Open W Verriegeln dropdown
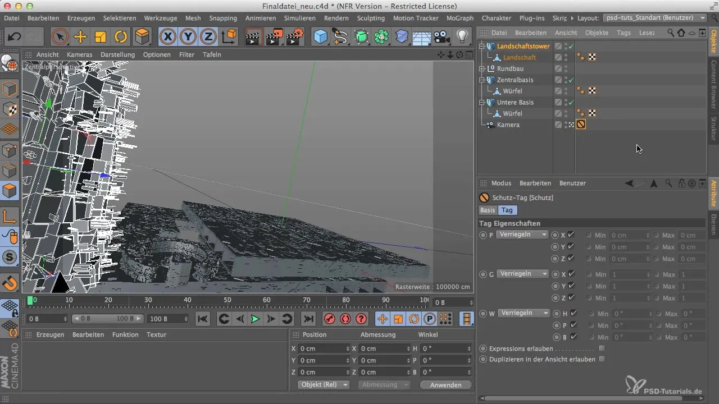The width and height of the screenshot is (719, 404). click(524, 313)
